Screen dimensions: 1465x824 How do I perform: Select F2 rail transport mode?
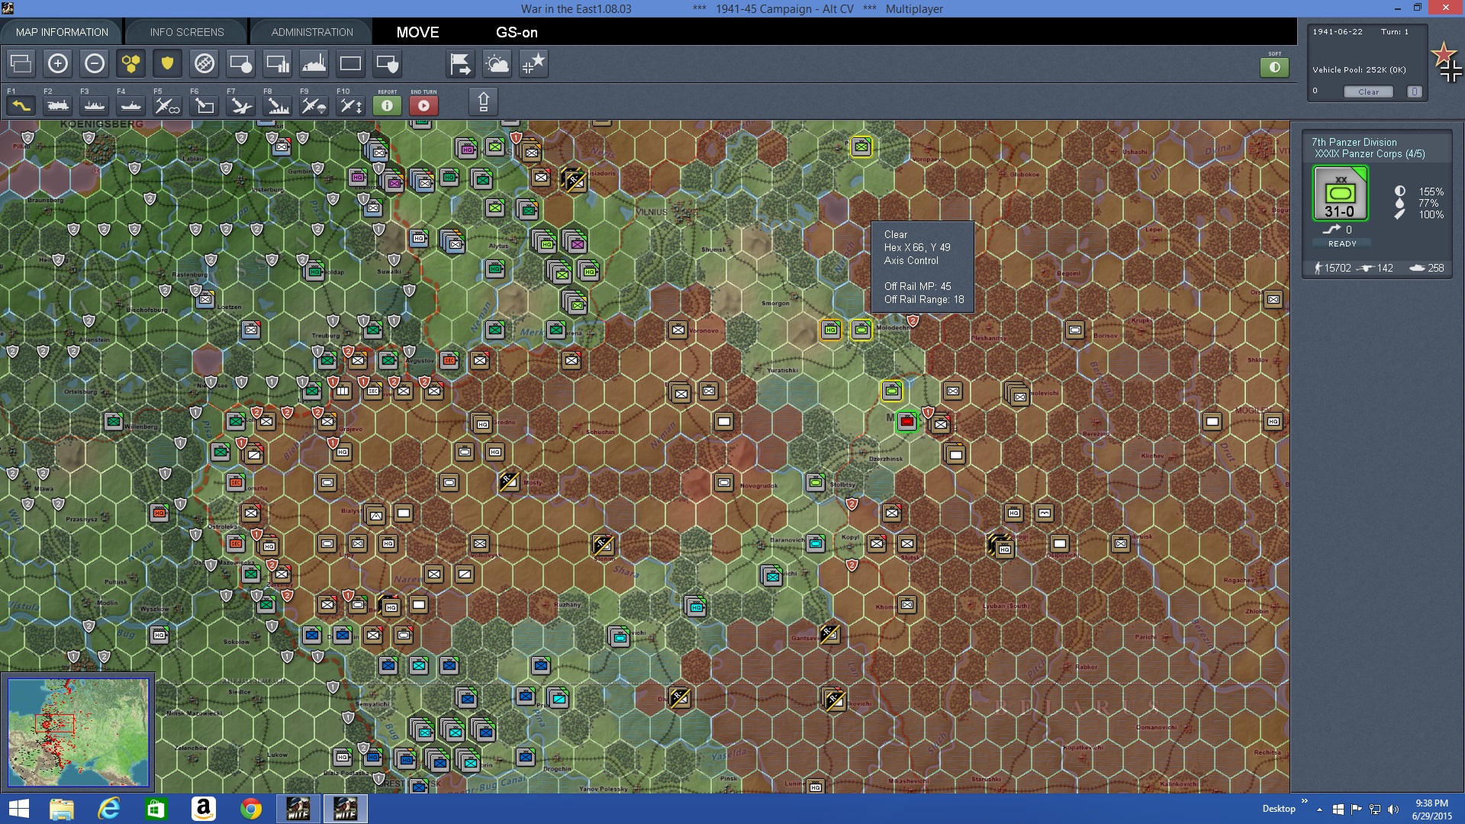pos(58,105)
